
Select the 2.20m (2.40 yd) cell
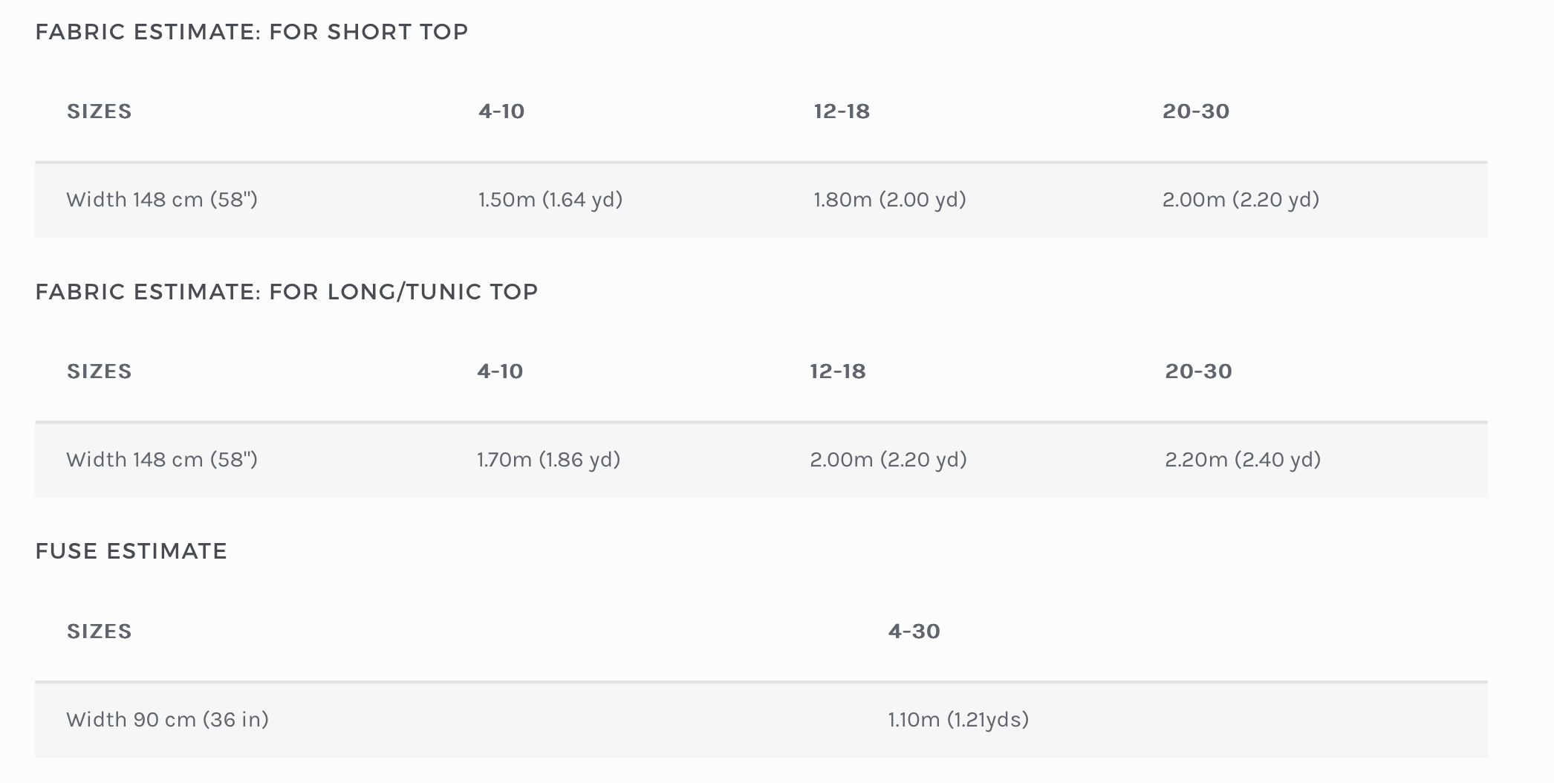coord(1243,460)
